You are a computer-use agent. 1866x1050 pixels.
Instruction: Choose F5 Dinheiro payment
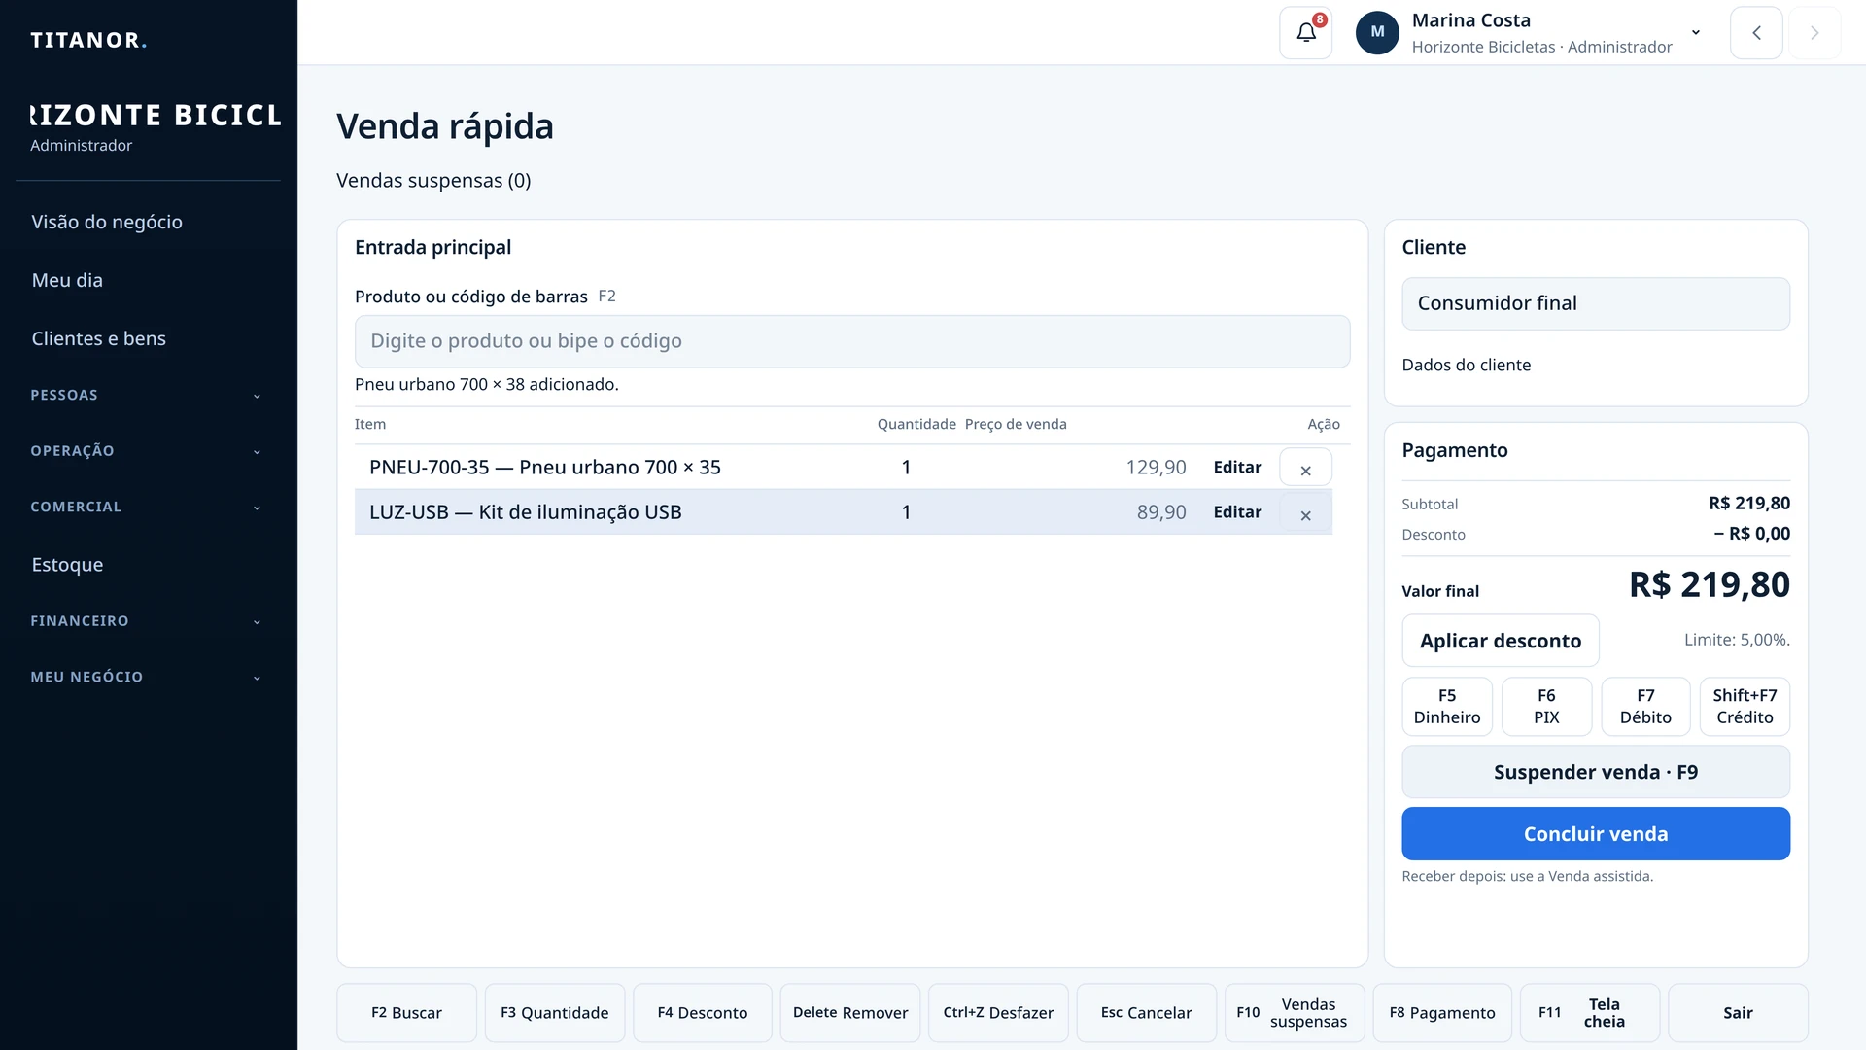(1447, 707)
